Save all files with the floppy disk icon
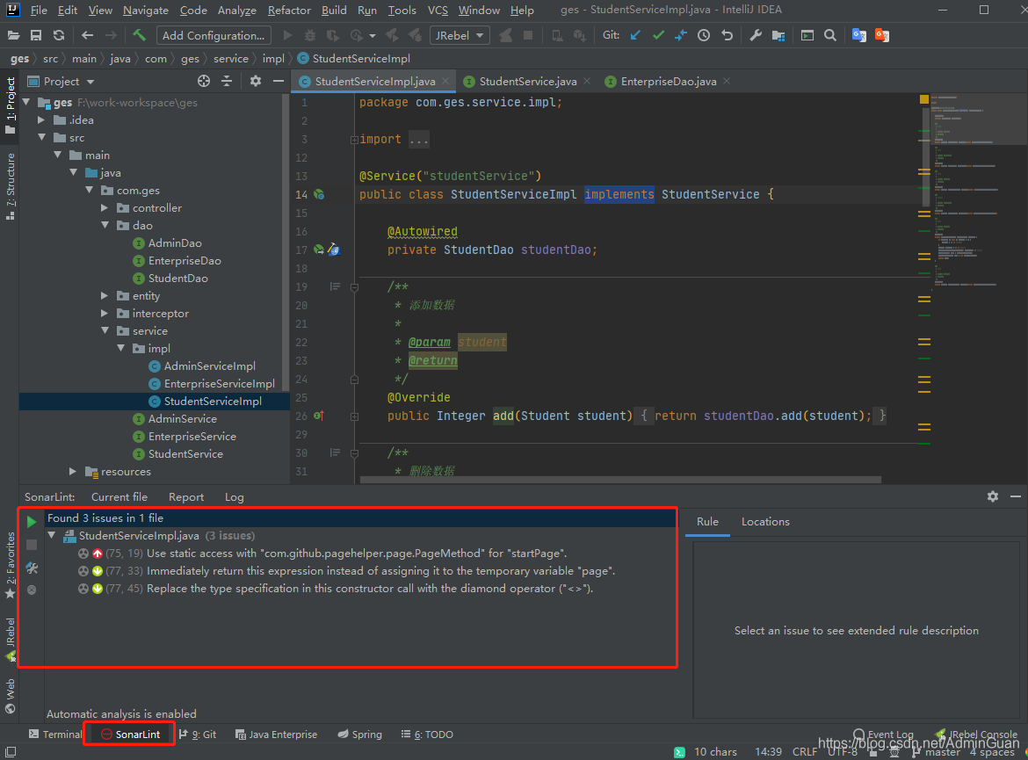The height and width of the screenshot is (760, 1028). [x=36, y=35]
